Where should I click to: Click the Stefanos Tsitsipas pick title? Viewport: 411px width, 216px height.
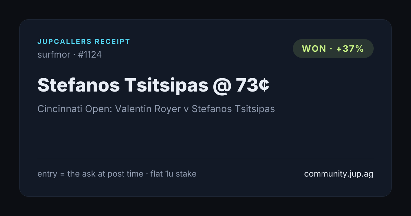pyautogui.click(x=123, y=85)
